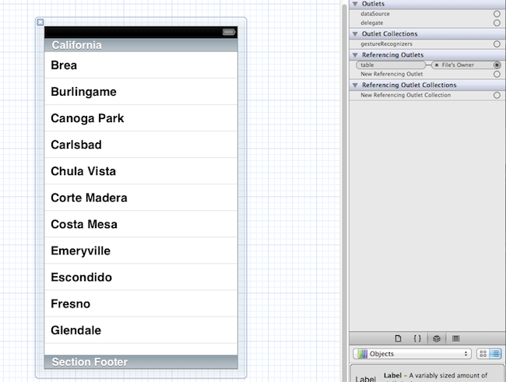Screen dimensions: 506x382
Task: Open the File Template library tab
Action: tap(398, 338)
